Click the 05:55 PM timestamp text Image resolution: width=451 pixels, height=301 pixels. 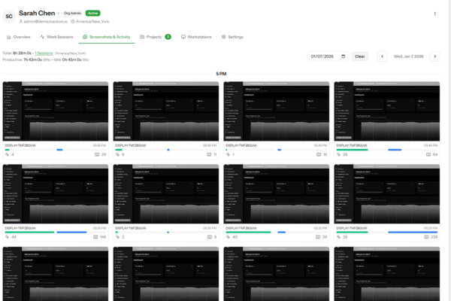coord(99,145)
